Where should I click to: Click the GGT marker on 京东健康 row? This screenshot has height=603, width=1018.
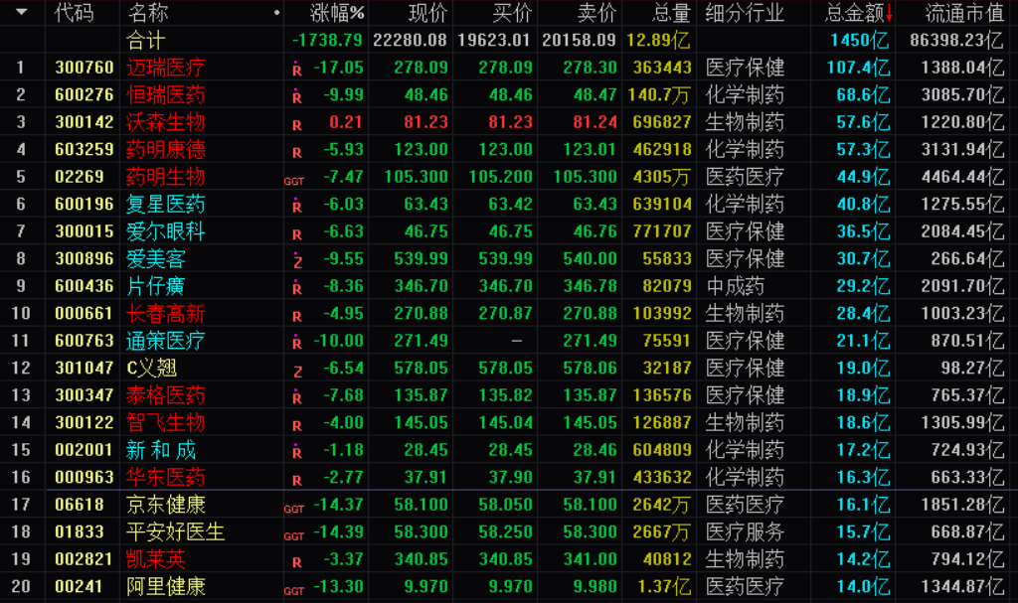tap(294, 510)
